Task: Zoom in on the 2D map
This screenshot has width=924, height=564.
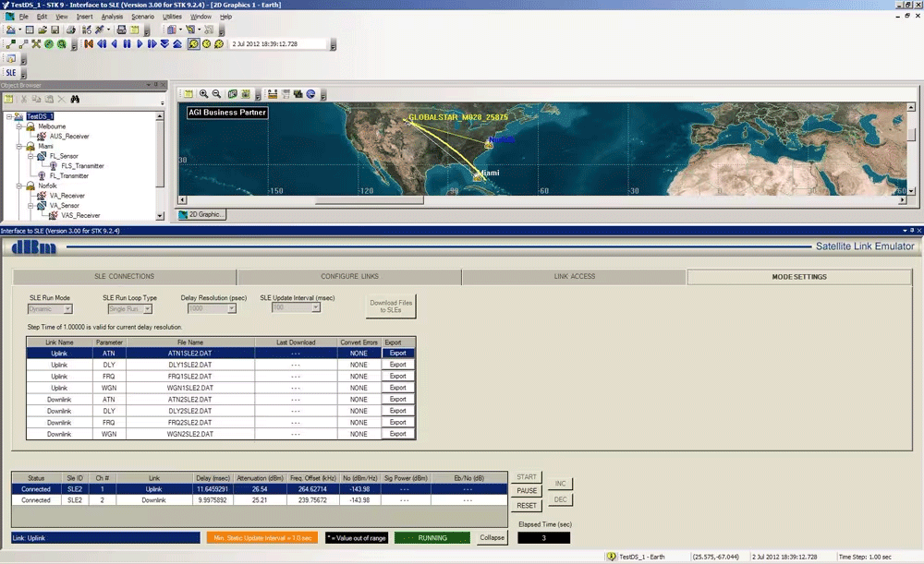Action: pos(203,94)
